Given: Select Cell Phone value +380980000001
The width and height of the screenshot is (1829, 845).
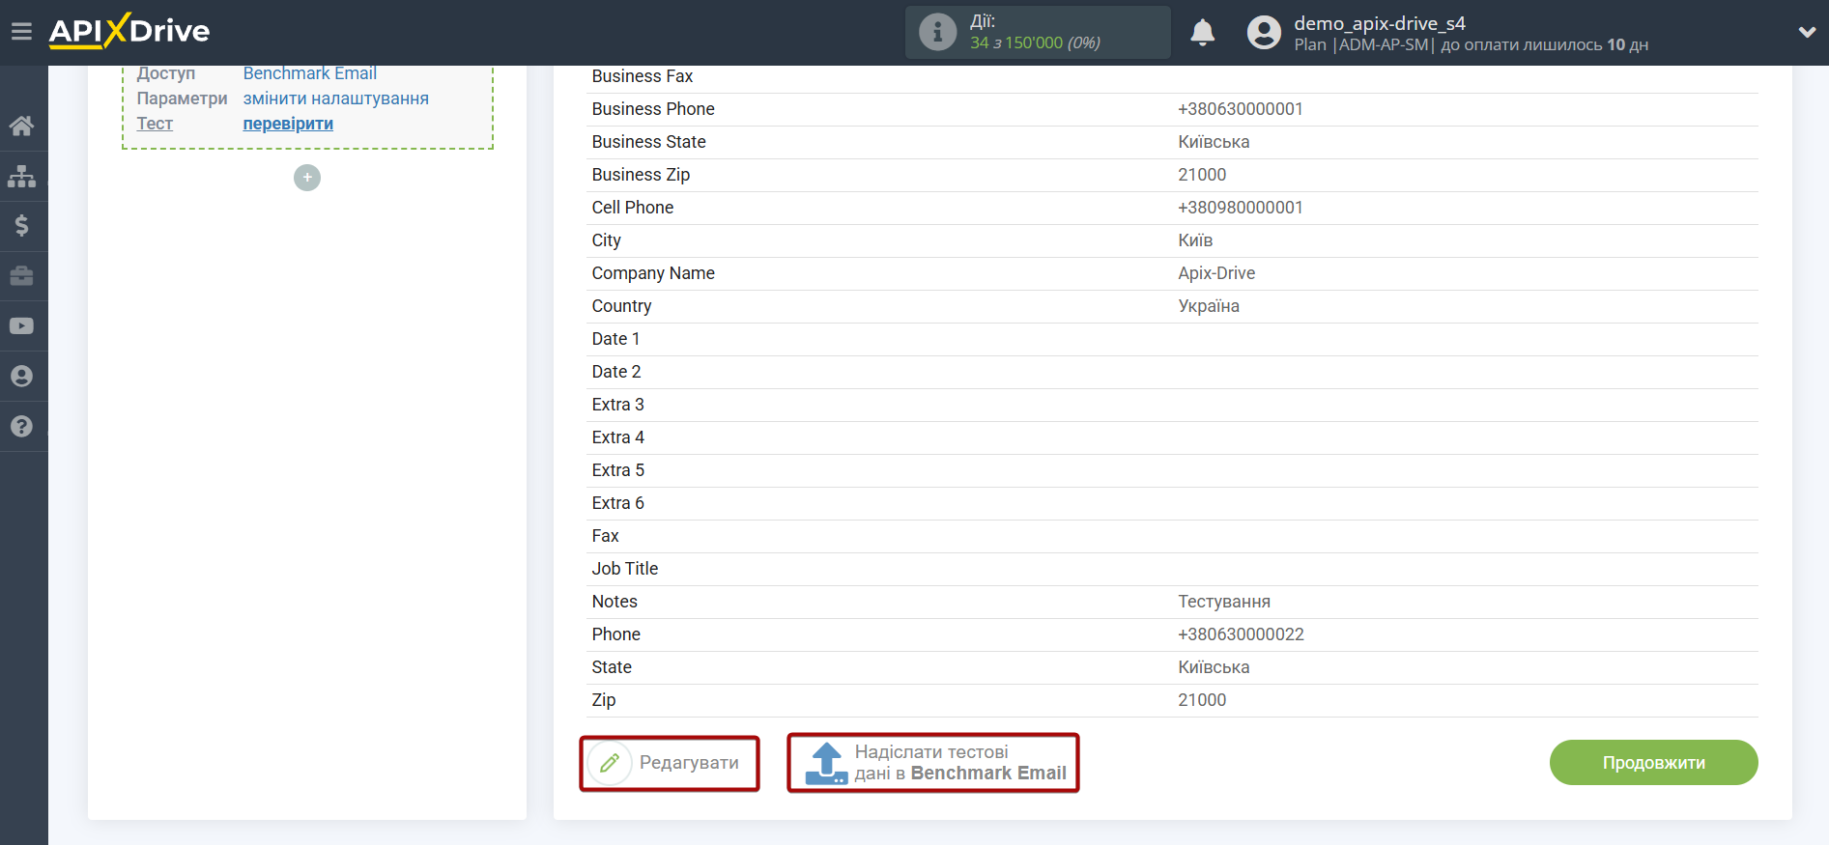Looking at the screenshot, I should (1241, 208).
